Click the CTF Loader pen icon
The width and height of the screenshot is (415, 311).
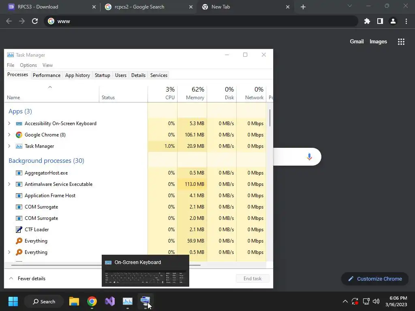[19, 230]
